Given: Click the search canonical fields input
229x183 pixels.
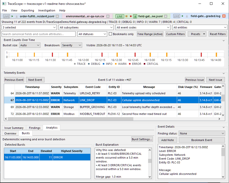Looking at the screenshot, I should click(x=39, y=34).
